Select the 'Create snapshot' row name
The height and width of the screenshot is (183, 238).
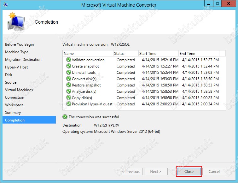pos(85,66)
